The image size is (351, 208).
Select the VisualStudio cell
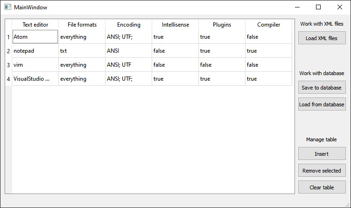coord(35,79)
